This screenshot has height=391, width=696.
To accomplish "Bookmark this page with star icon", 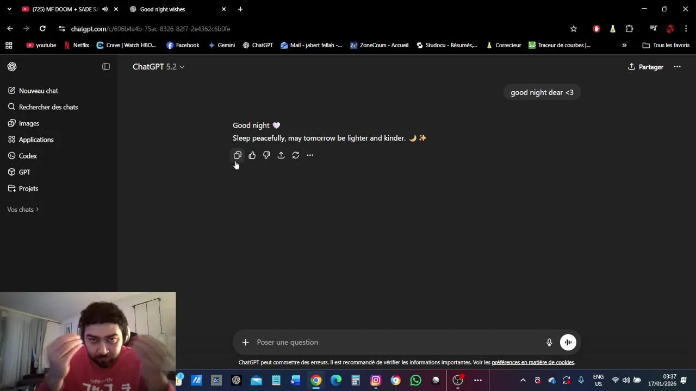I will click(x=573, y=29).
